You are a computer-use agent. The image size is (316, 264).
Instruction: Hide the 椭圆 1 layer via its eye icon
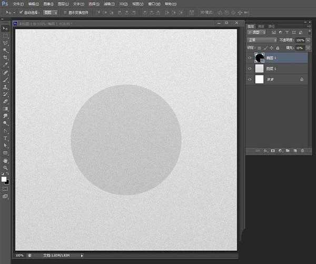tap(250, 57)
